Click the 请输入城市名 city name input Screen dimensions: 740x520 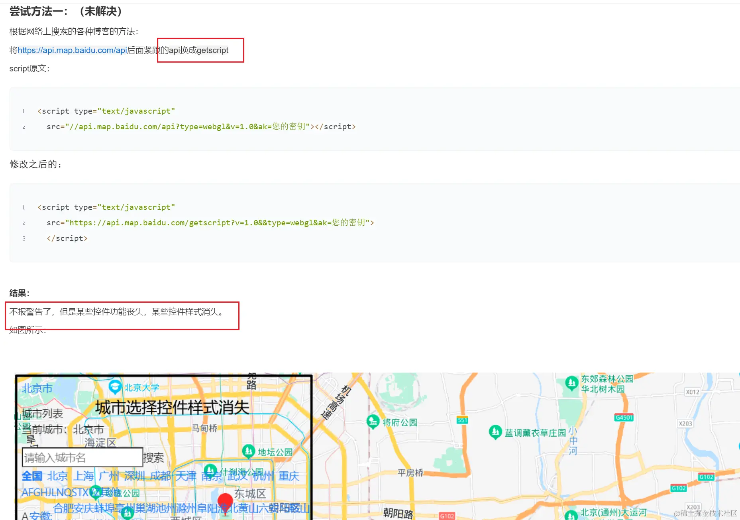(x=82, y=457)
